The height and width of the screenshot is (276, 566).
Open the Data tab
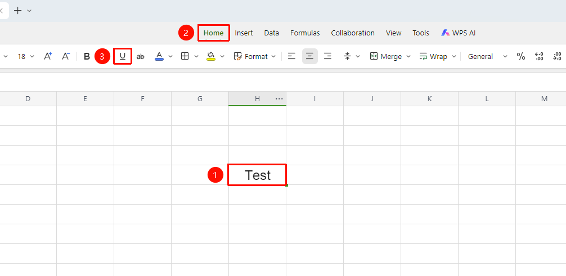[x=271, y=33]
